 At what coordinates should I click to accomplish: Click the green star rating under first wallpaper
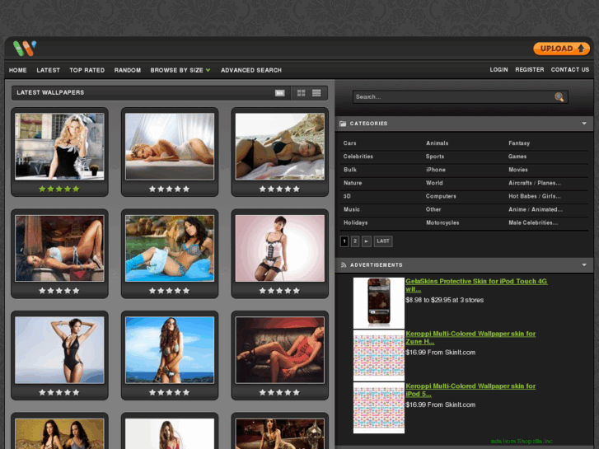pyautogui.click(x=59, y=189)
